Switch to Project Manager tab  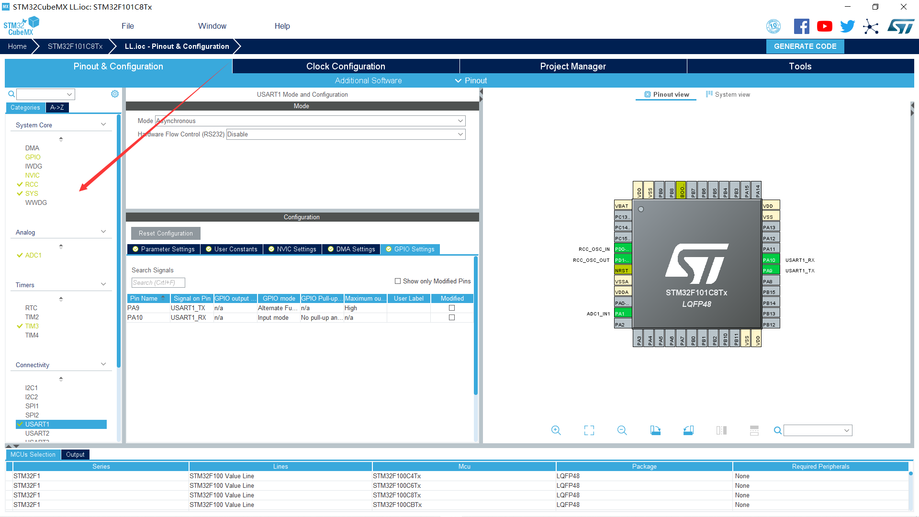(x=573, y=66)
